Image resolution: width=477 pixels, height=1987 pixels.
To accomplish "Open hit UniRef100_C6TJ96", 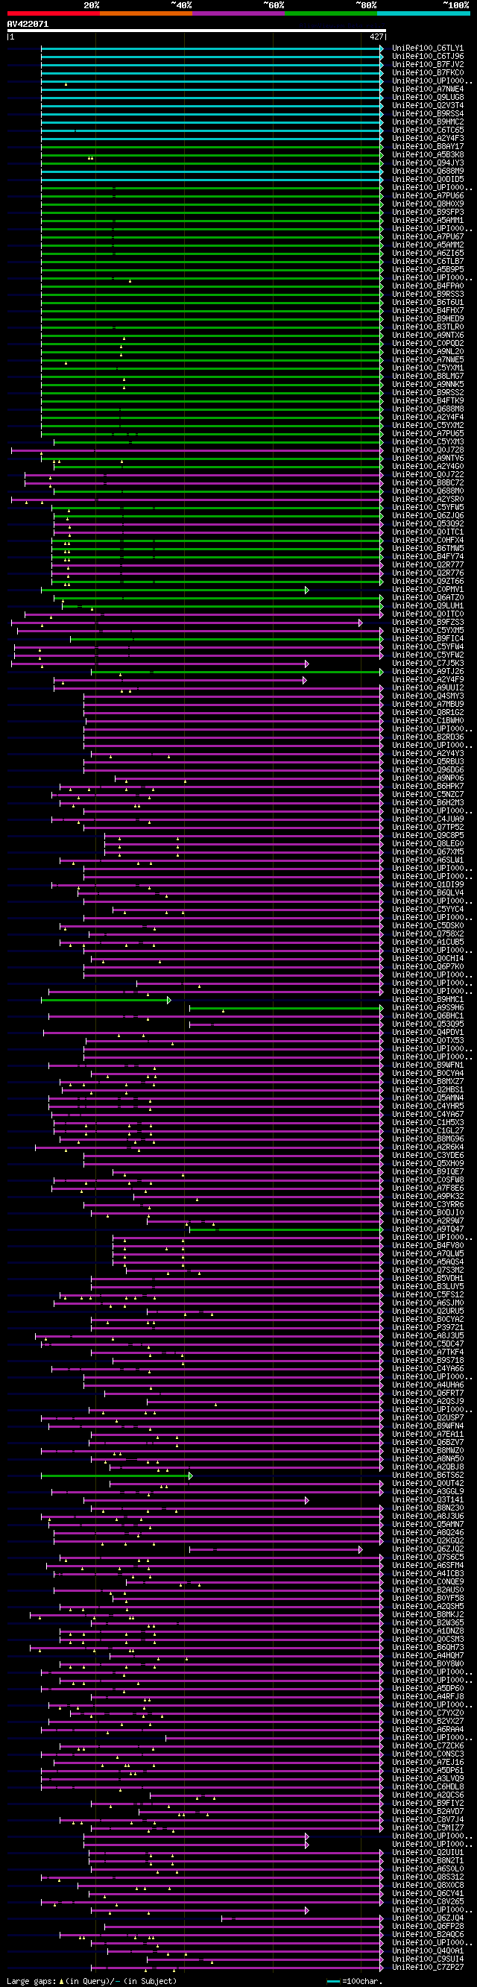I will (x=428, y=57).
